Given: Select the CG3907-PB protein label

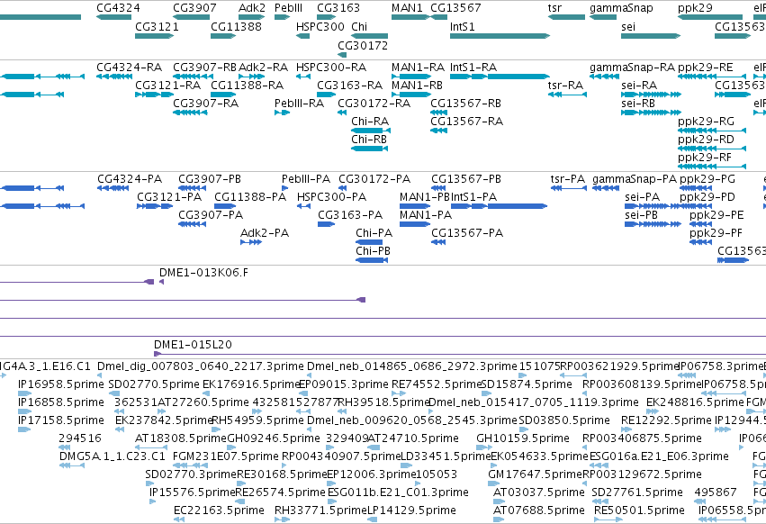Looking at the screenshot, I should tap(210, 179).
